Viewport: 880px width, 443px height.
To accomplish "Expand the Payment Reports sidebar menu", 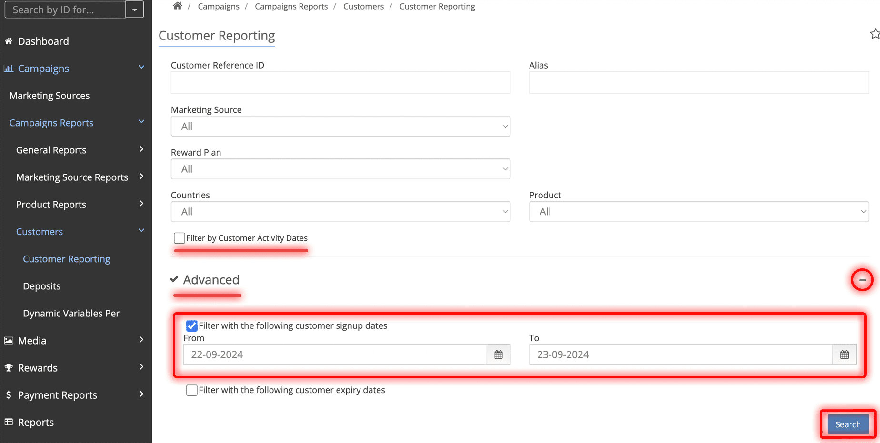I will click(x=58, y=395).
